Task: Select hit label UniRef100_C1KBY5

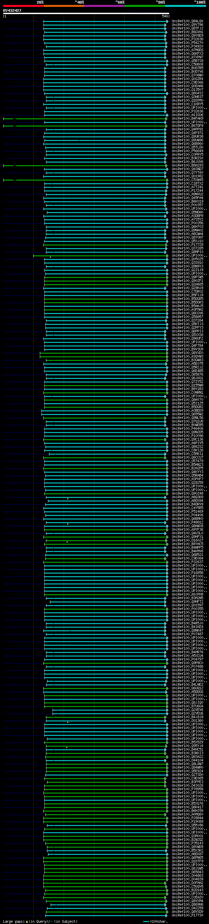Action: (x=187, y=104)
